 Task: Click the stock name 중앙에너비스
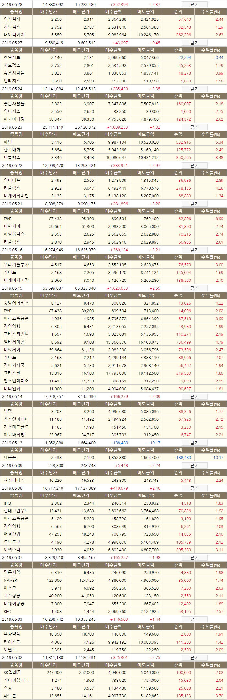tap(16, 303)
